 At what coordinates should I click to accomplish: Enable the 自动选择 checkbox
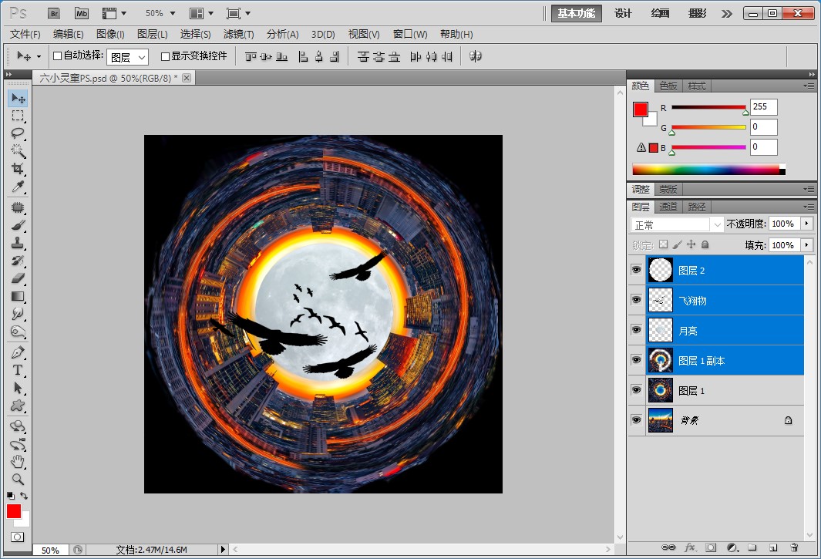(x=58, y=56)
